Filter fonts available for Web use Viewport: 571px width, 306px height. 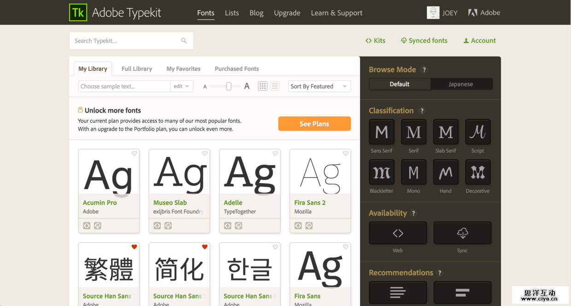coord(397,233)
